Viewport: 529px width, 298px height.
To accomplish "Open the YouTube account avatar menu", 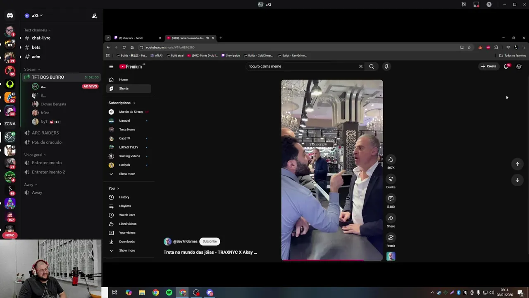I will coord(519,66).
